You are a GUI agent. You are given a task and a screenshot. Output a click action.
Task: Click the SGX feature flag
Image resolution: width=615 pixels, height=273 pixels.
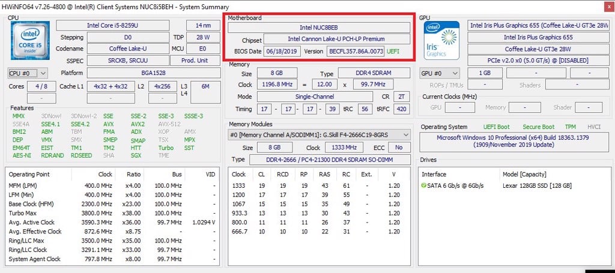coord(136,155)
